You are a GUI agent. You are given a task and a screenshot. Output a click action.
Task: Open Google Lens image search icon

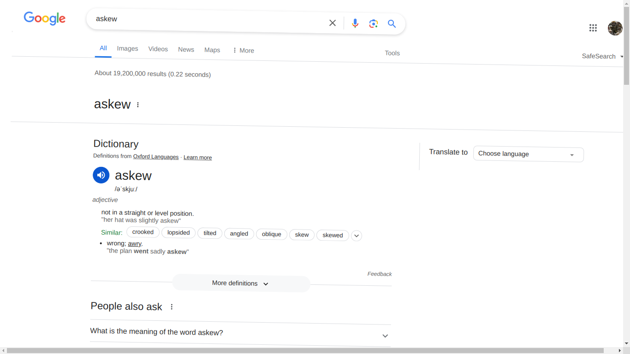[374, 24]
